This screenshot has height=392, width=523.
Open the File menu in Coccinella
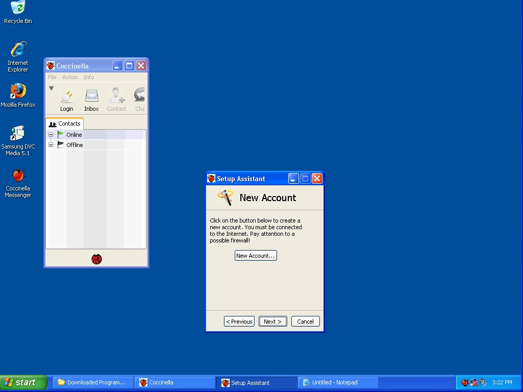coord(52,77)
